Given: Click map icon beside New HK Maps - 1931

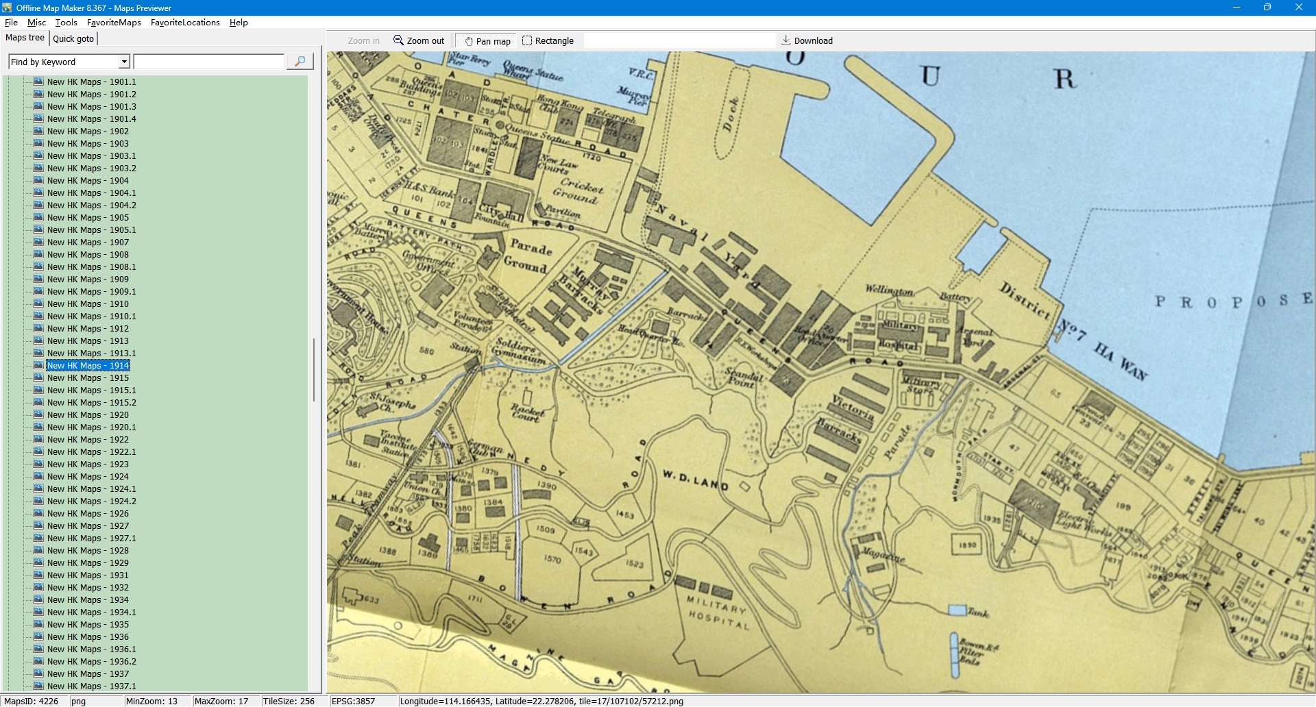Looking at the screenshot, I should (x=38, y=575).
